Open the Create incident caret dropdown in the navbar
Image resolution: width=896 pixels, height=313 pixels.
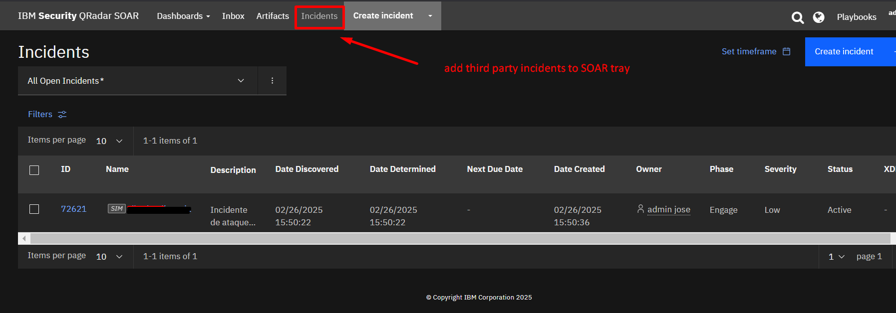(x=430, y=16)
